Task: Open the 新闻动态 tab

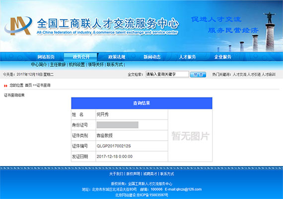Action: (152, 57)
